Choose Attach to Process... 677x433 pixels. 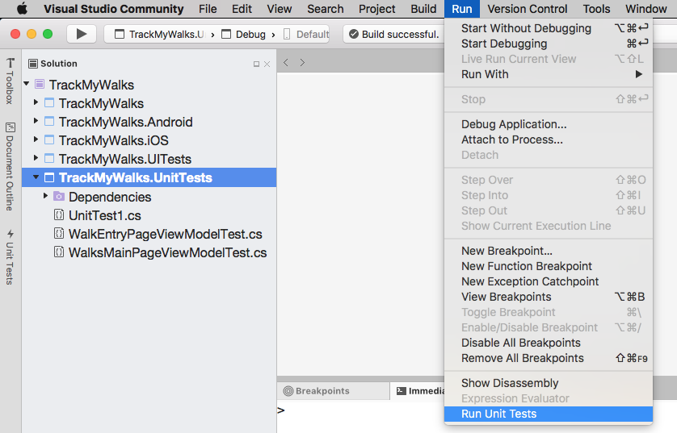point(549,140)
